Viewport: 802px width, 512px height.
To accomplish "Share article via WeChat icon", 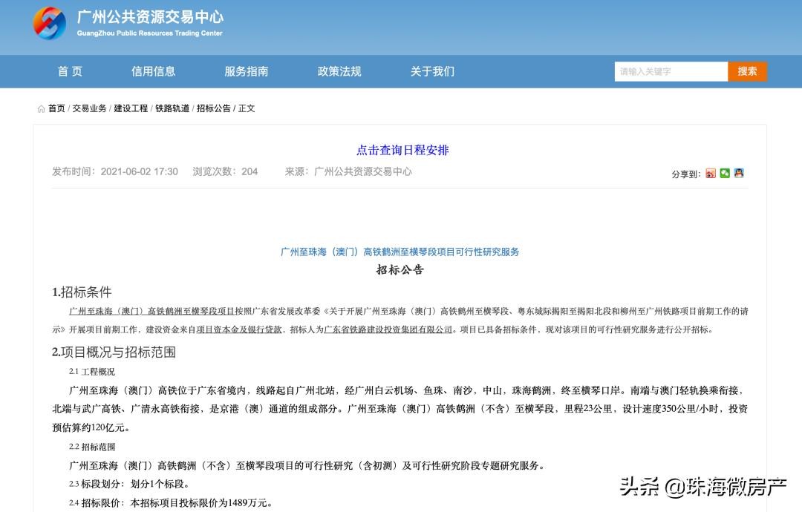I will tap(725, 173).
